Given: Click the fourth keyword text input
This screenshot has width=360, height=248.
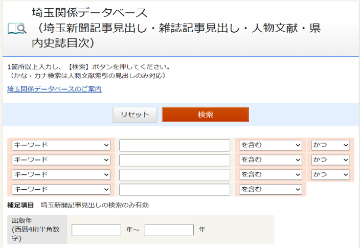Looking at the screenshot, I should [x=174, y=190].
